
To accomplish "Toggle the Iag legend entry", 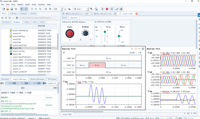I will coord(78,82).
